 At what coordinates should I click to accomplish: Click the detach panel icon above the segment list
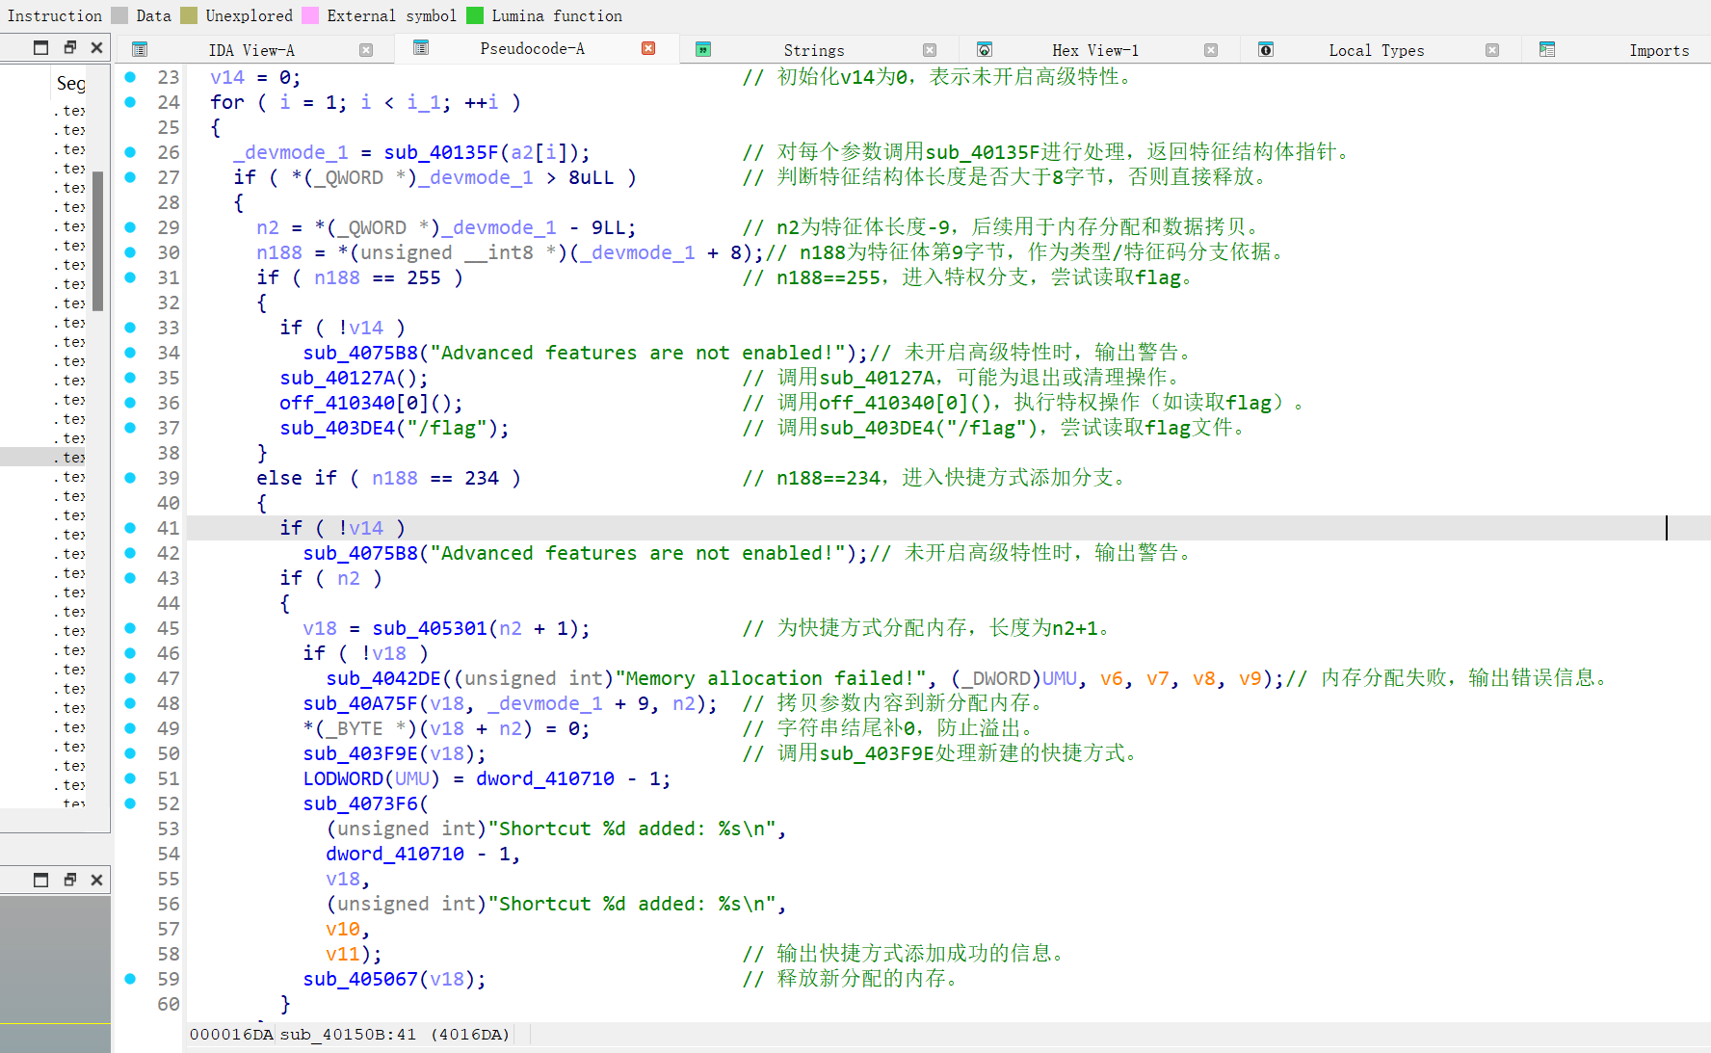pos(39,46)
